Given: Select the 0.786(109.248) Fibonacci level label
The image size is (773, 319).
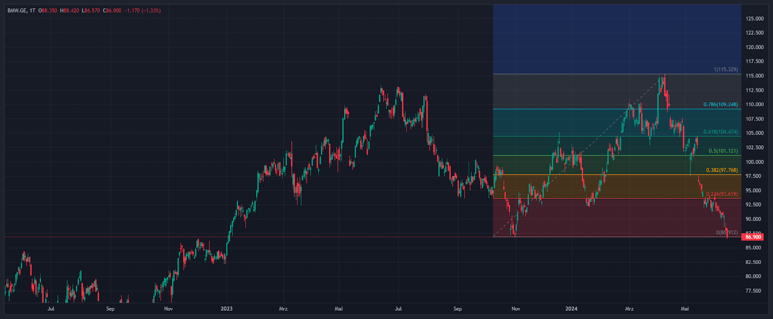Looking at the screenshot, I should (x=720, y=104).
